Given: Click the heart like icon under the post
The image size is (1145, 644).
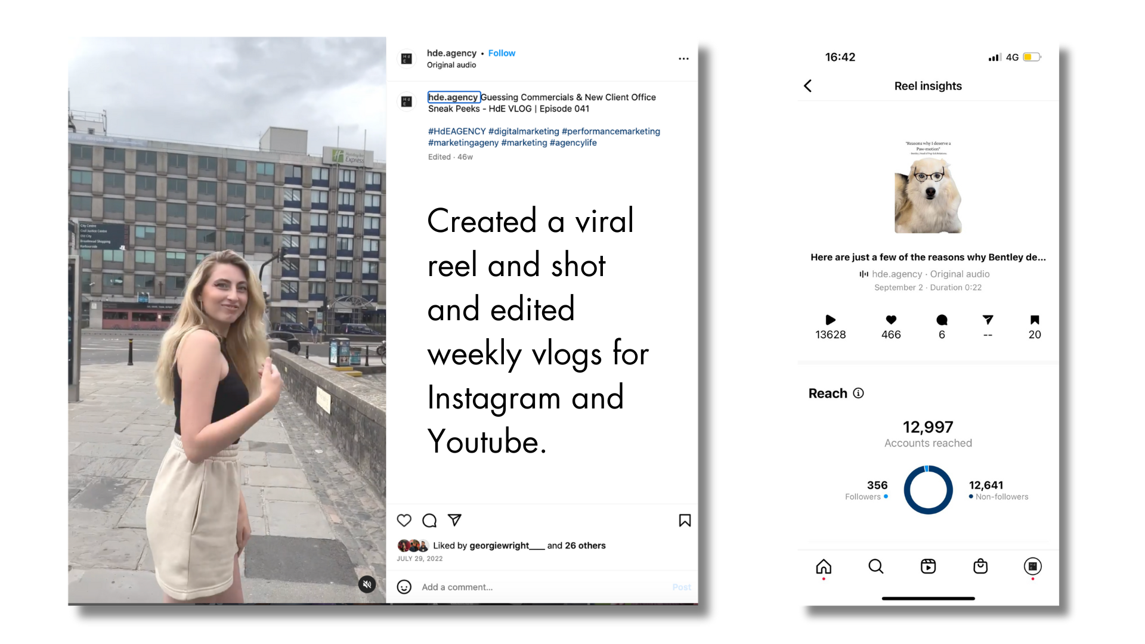Looking at the screenshot, I should click(404, 520).
